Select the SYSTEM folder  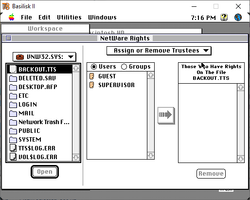pos(40,140)
